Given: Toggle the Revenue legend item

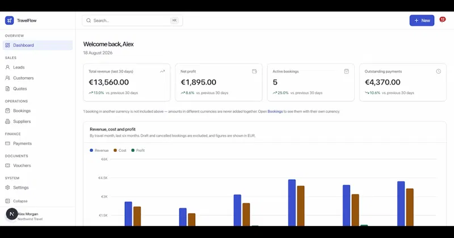Looking at the screenshot, I should (x=99, y=150).
